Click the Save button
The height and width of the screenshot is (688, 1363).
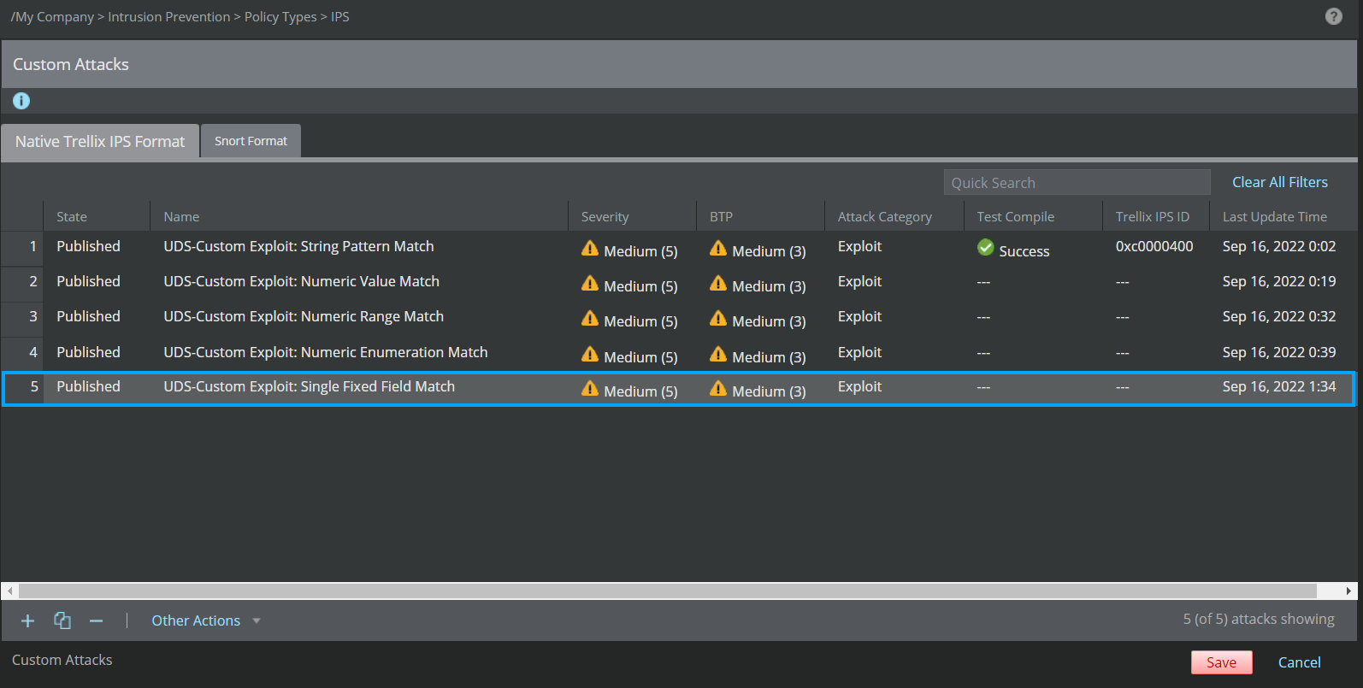pyautogui.click(x=1221, y=662)
